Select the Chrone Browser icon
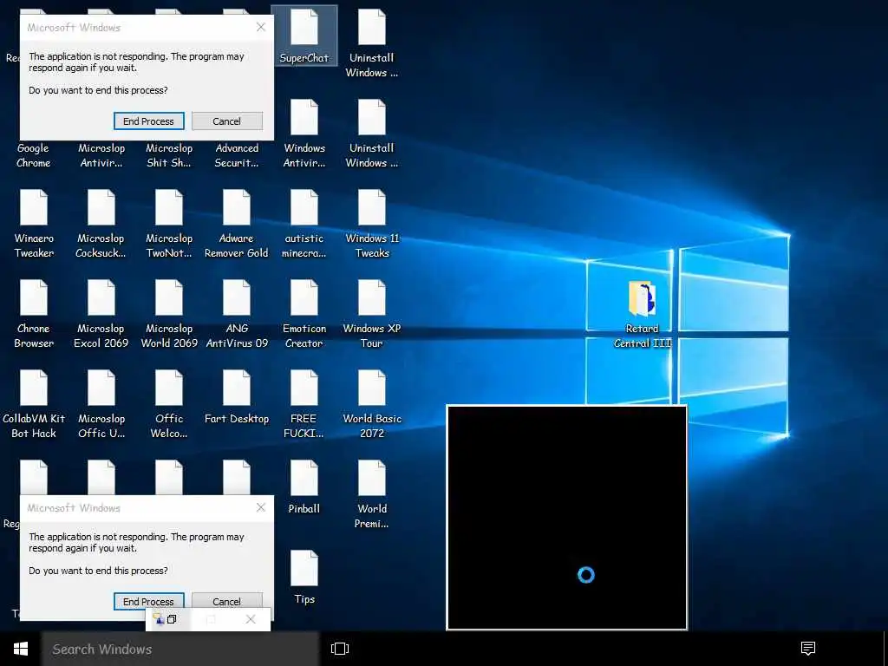Screen dimensions: 888x666 (34, 314)
